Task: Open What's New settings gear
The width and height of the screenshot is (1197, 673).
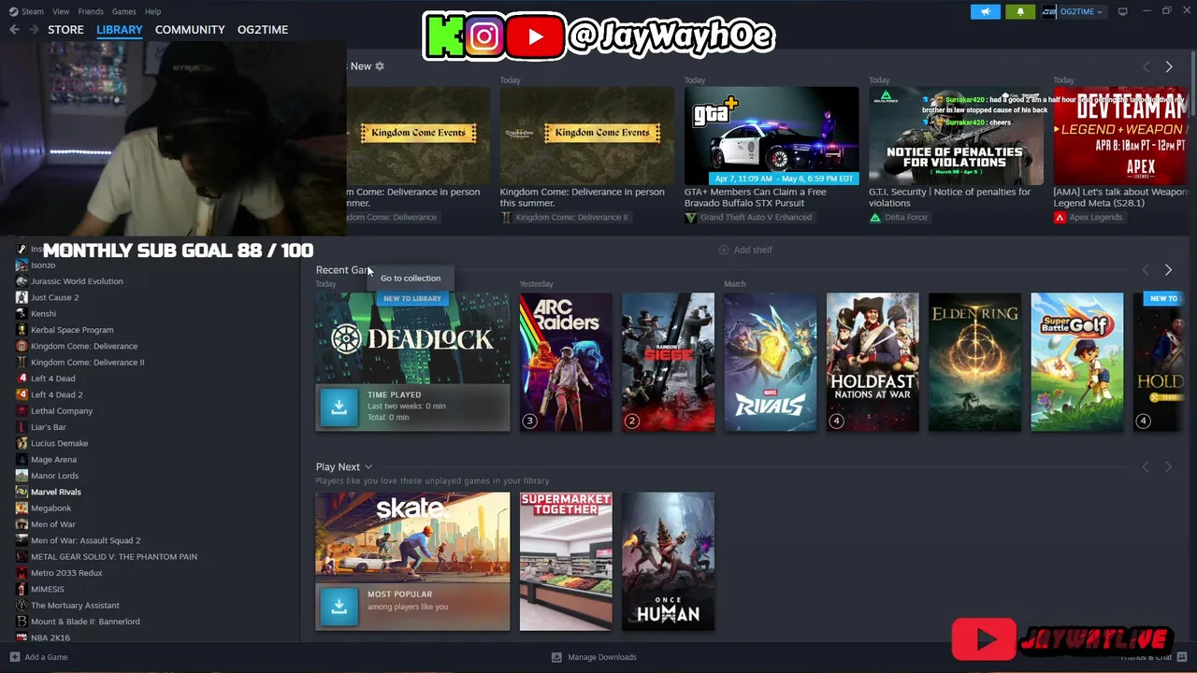Action: click(380, 66)
